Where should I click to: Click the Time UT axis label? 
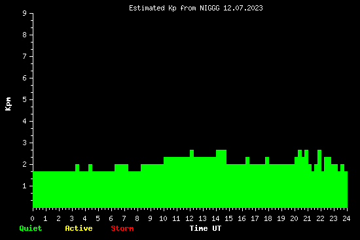pos(206,228)
